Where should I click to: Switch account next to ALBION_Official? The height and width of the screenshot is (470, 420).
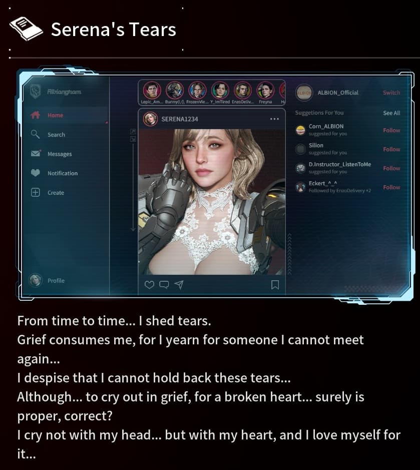[391, 93]
